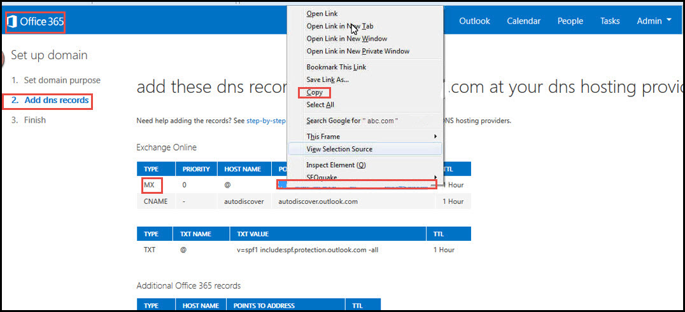This screenshot has width=685, height=312.
Task: Click the TXT record type cell
Action: [151, 250]
